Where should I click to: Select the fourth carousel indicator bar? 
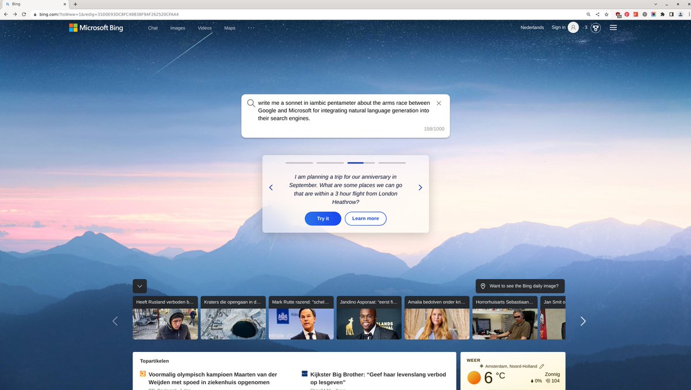click(392, 163)
